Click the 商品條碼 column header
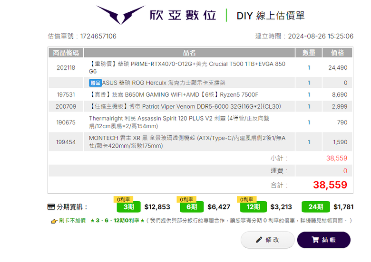This screenshot has height=262, width=371. [x=66, y=53]
